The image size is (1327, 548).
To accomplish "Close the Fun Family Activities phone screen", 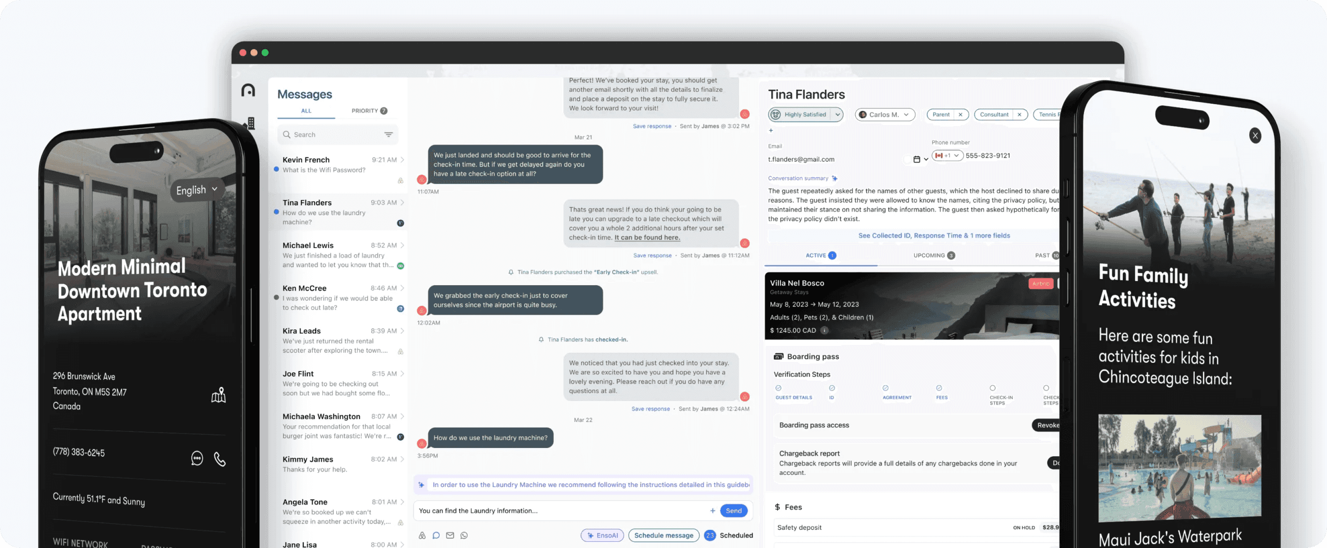I will pyautogui.click(x=1255, y=136).
